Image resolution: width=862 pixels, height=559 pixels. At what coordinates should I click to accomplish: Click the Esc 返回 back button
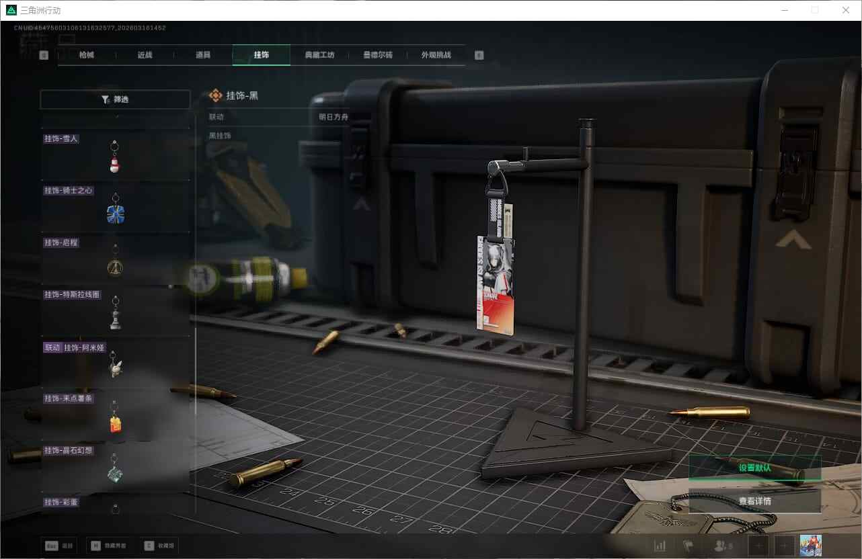click(59, 546)
